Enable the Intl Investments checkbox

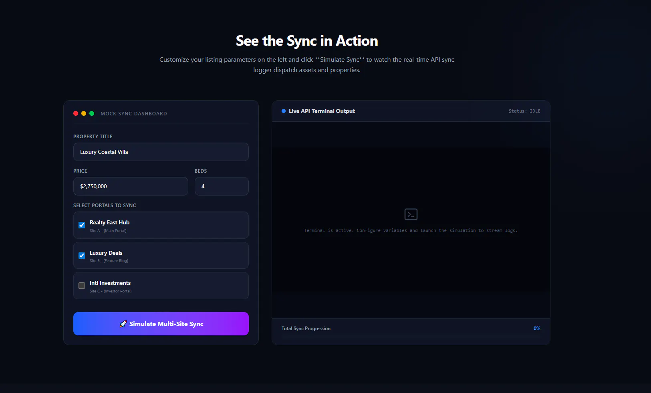pyautogui.click(x=82, y=286)
